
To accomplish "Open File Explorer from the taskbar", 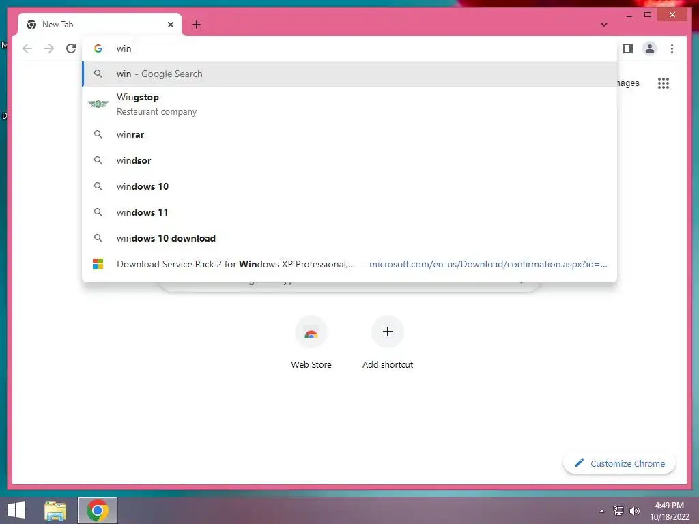I will (x=55, y=510).
